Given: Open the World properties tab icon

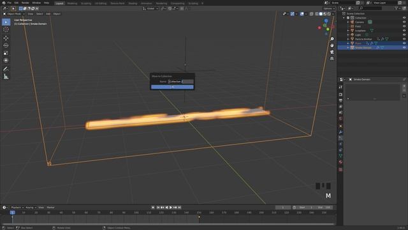Looking at the screenshot, I should click(x=340, y=119).
